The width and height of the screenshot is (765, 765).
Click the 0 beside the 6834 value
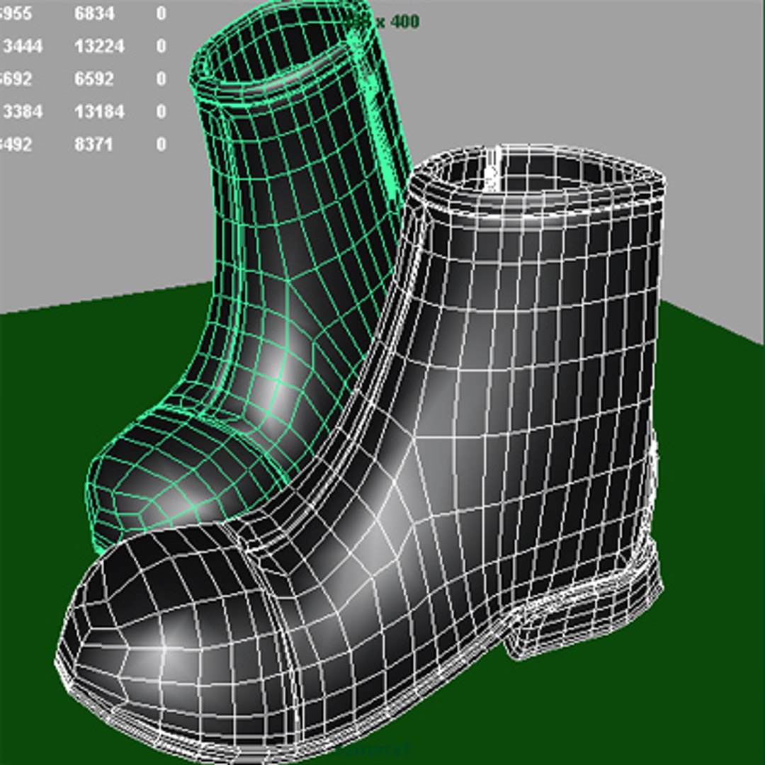(161, 13)
